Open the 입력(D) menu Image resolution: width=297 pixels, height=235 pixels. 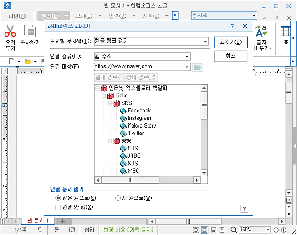tap(117, 16)
